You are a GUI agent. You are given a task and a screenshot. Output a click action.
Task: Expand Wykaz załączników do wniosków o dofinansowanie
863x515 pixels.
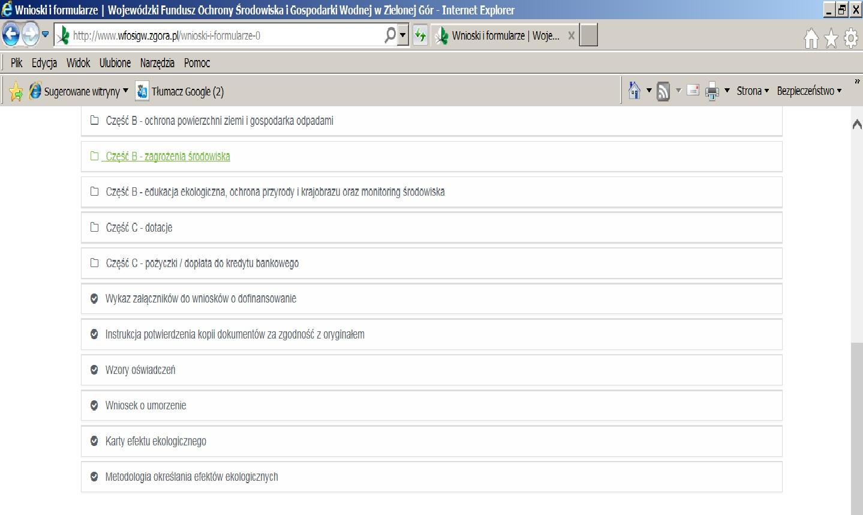(431, 299)
